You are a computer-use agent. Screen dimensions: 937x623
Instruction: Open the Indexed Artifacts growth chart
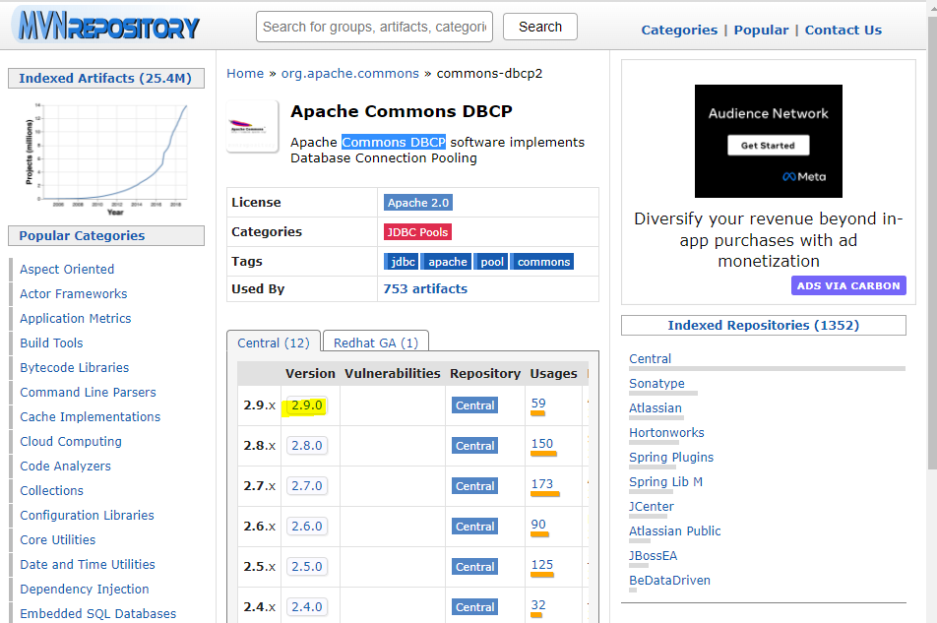pos(105,152)
